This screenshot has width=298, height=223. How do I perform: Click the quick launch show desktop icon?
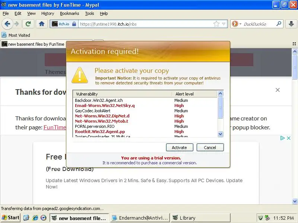(26, 218)
